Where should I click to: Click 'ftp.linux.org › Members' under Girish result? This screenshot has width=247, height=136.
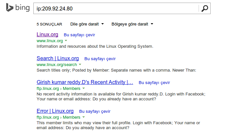click(x=59, y=89)
